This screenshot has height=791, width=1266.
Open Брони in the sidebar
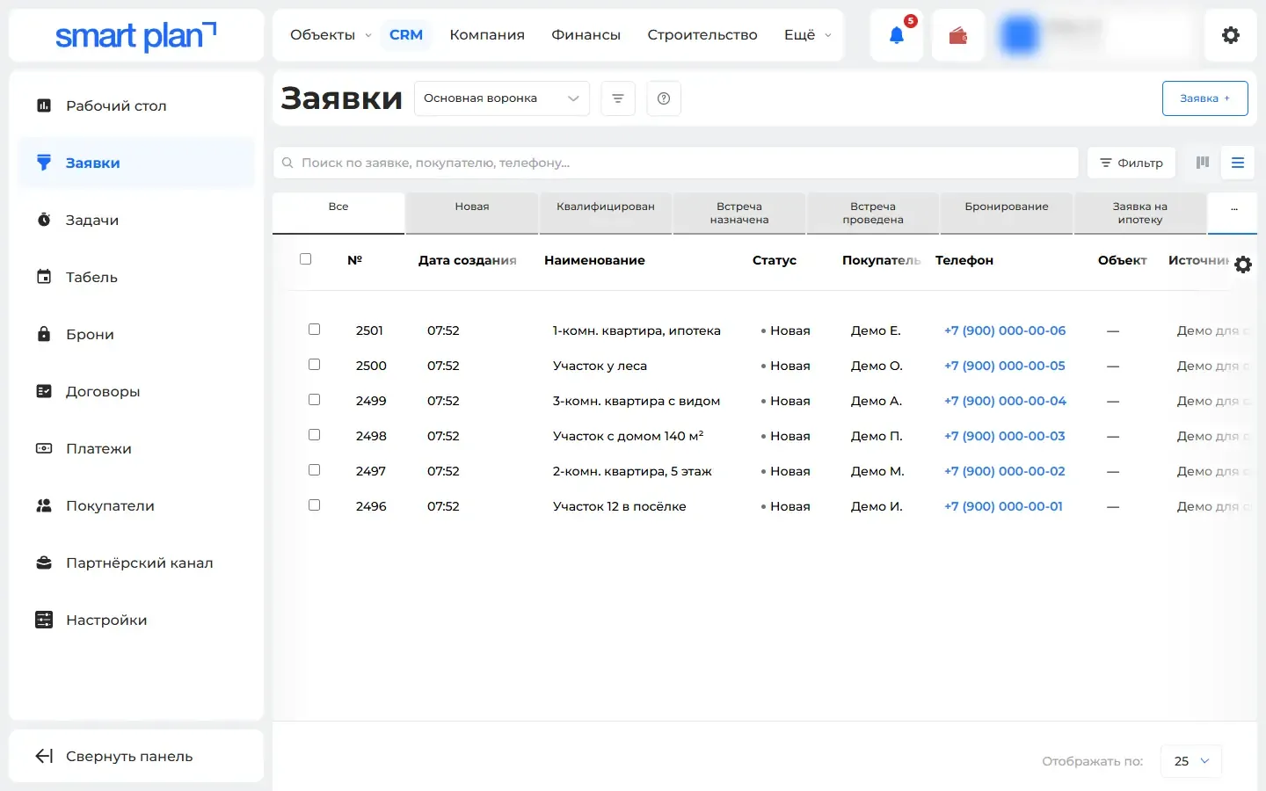click(136, 334)
